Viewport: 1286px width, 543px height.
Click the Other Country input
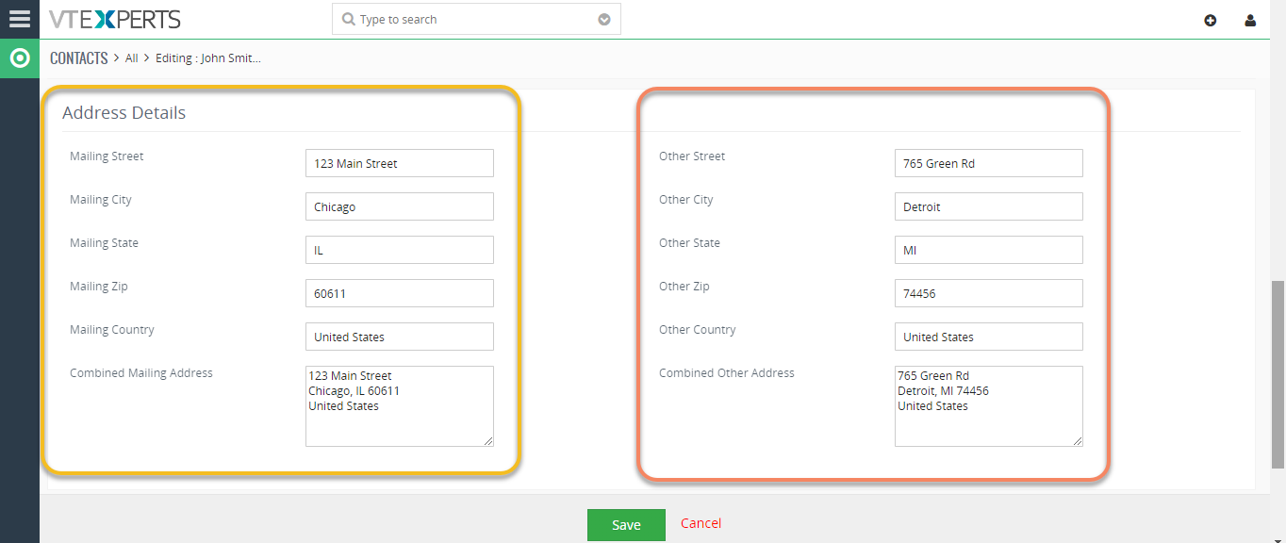pyautogui.click(x=989, y=337)
